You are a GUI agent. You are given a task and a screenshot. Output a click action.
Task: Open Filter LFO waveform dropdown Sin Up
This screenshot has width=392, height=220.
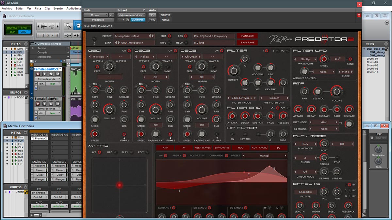[305, 59]
